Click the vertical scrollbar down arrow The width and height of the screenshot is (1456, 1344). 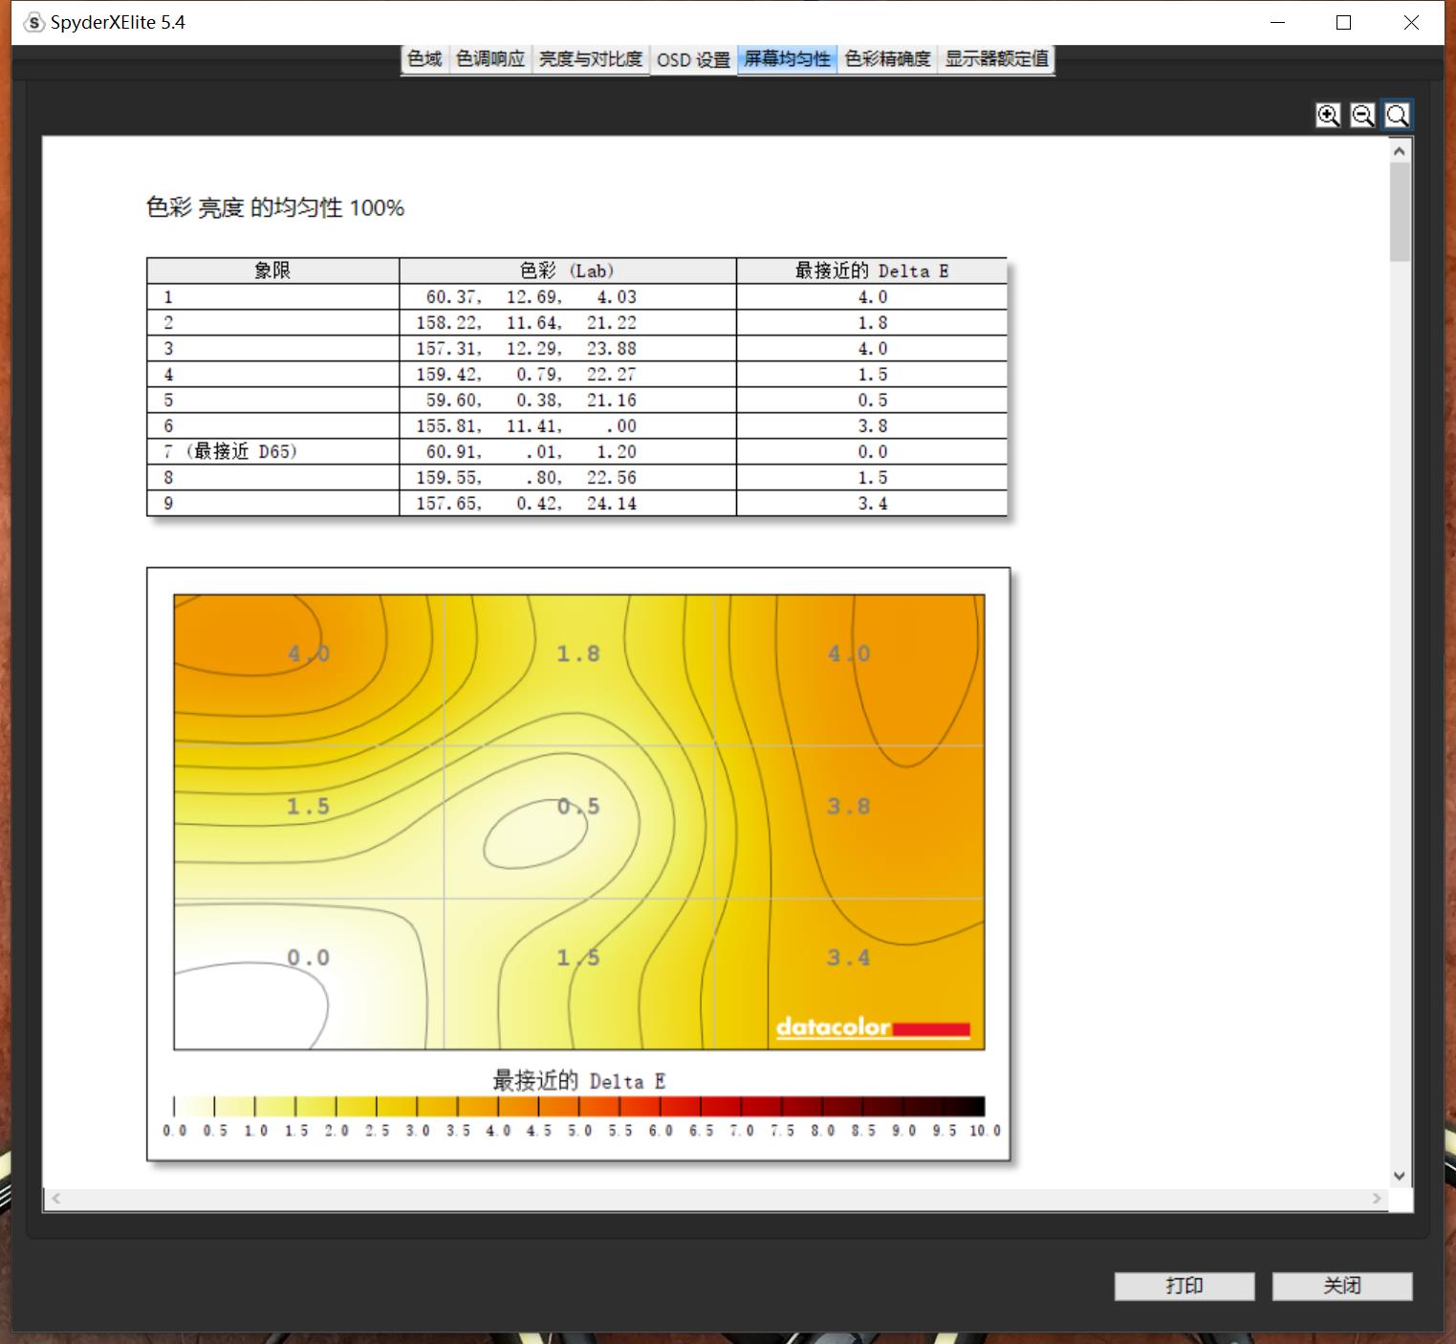pos(1400,1176)
